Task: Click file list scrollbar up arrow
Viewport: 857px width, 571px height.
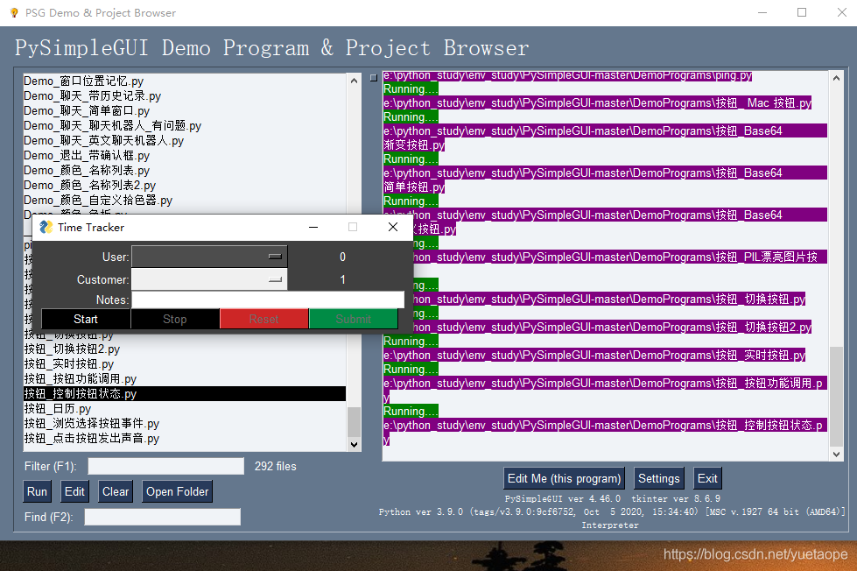Action: [x=355, y=81]
